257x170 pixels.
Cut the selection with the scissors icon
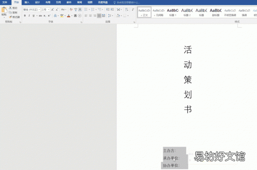pos(10,8)
